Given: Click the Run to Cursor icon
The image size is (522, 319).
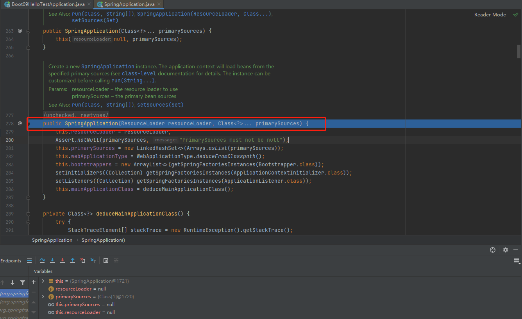Looking at the screenshot, I should pyautogui.click(x=93, y=260).
